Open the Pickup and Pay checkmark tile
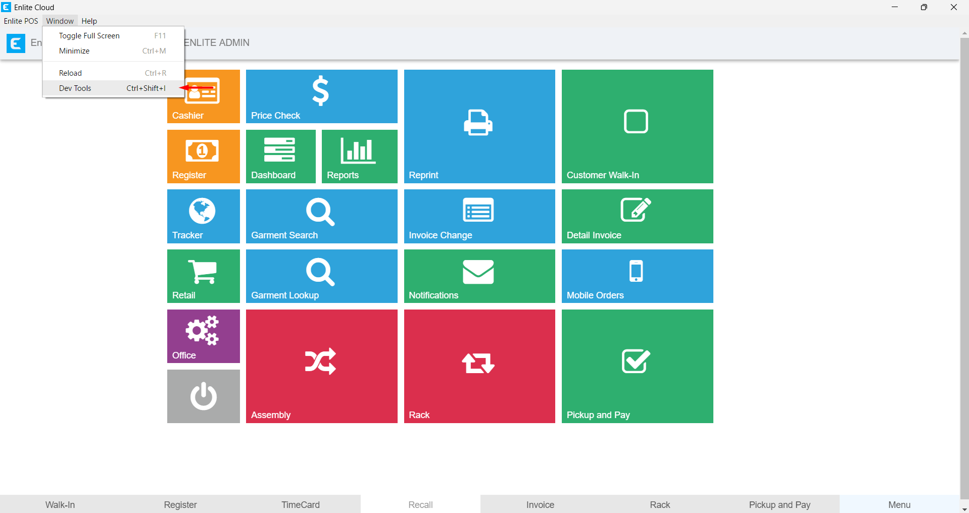Image resolution: width=969 pixels, height=513 pixels. 637,366
